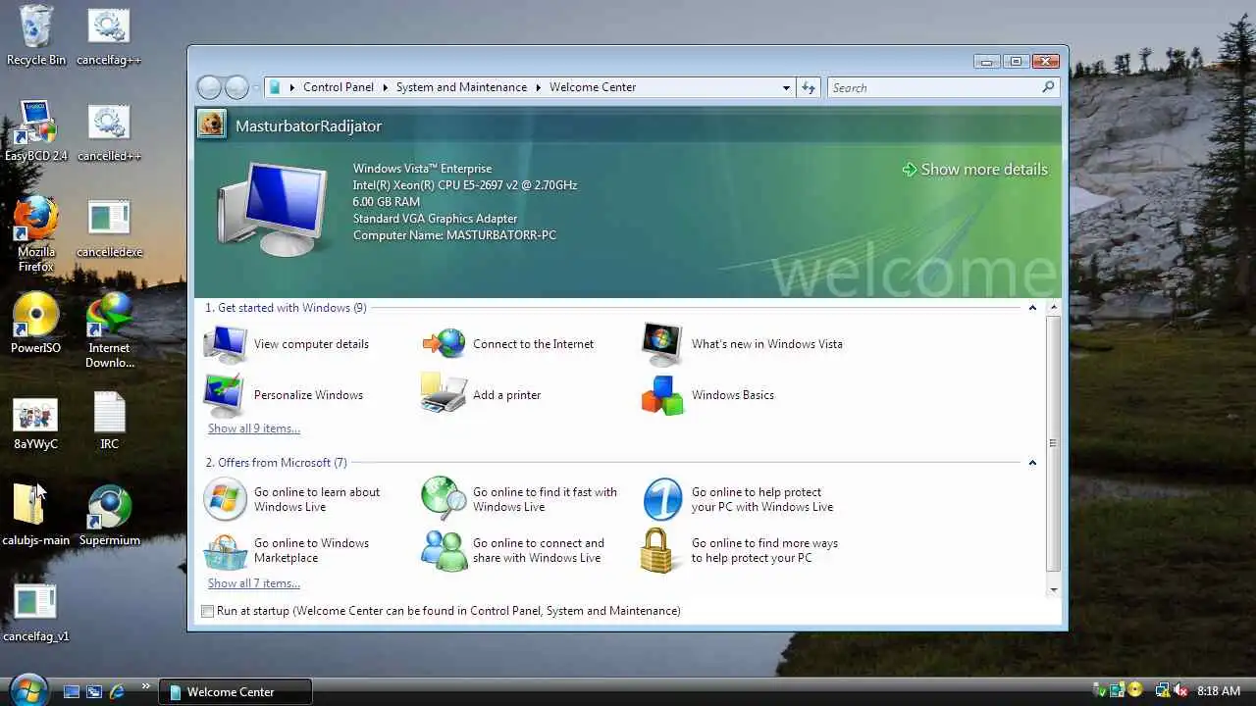Expand arrow before Control Panel in breadcrumb
Image resolution: width=1256 pixels, height=706 pixels.
pyautogui.click(x=292, y=87)
